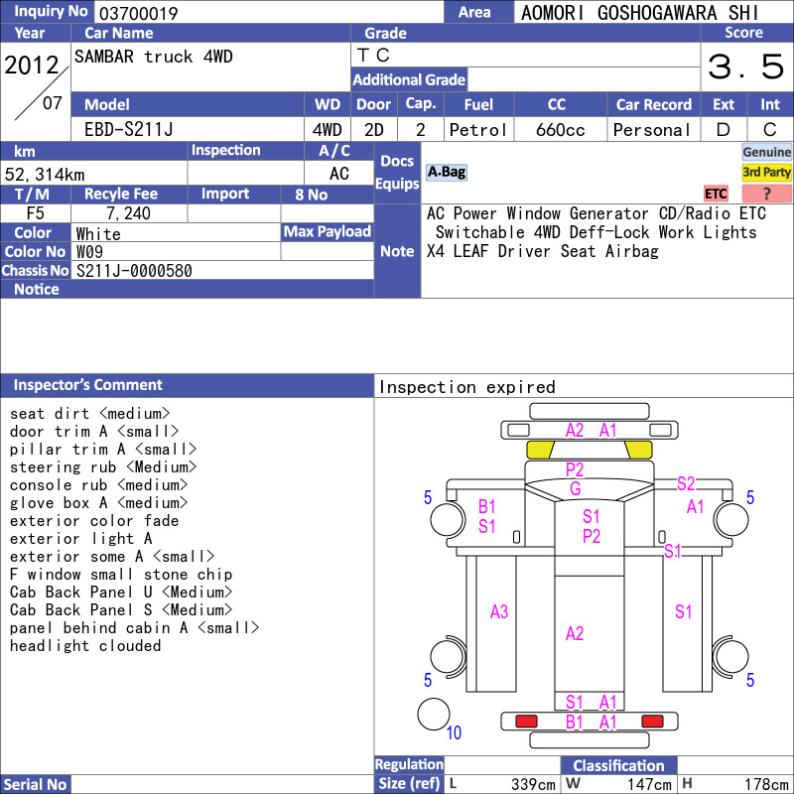Click the steering rub Medium comment
Screen dimensions: 794x794
point(103,466)
